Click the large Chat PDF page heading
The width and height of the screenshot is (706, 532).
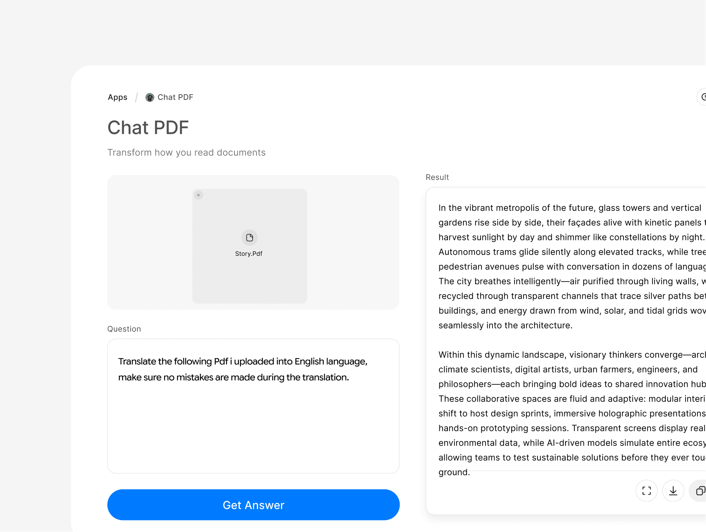click(148, 128)
